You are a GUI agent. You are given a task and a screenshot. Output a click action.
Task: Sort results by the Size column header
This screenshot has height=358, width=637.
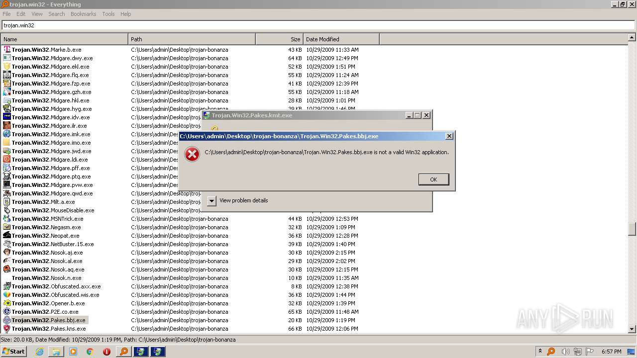tap(279, 39)
